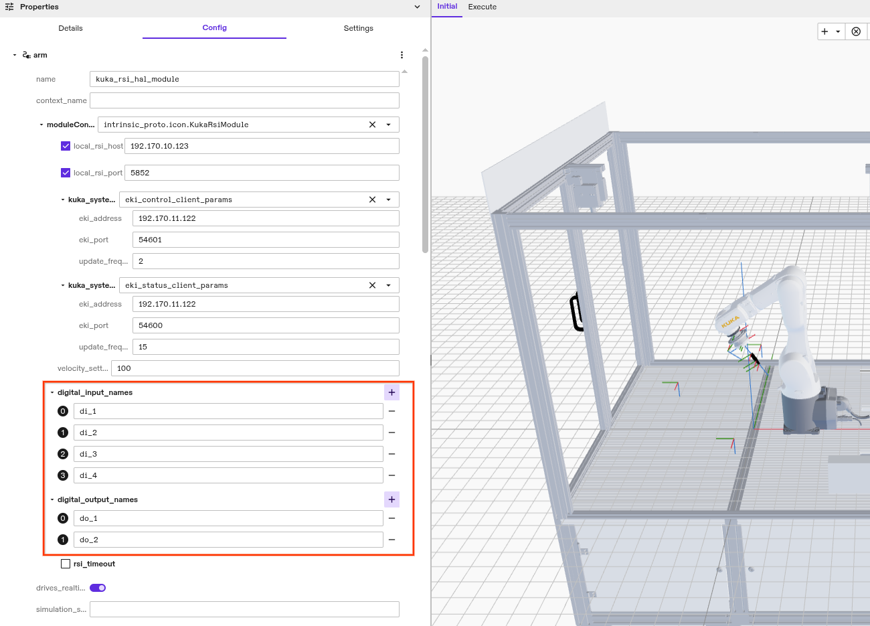870x626 pixels.
Task: Add a new digital_input_names entry with plus icon
Action: (391, 392)
